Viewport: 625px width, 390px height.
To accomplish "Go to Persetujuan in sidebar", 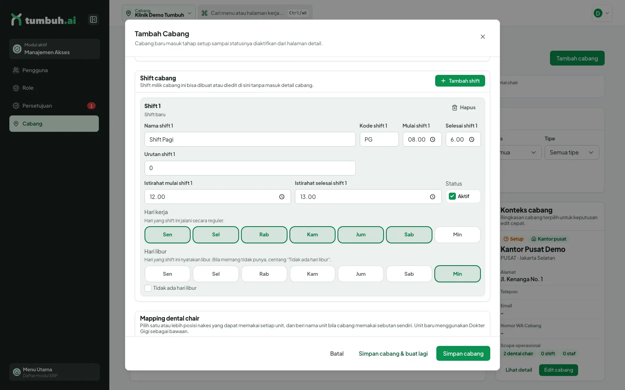I will tap(54, 106).
